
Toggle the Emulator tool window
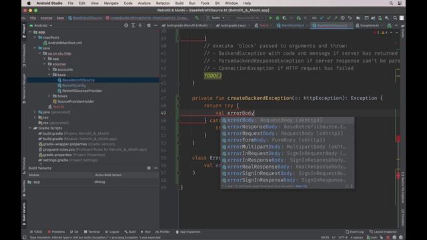[402, 217]
